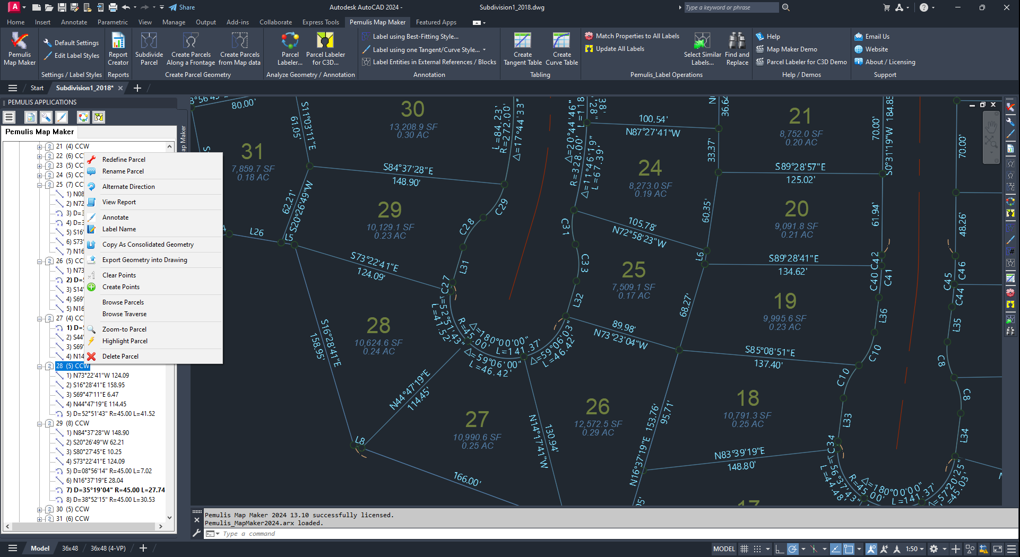Viewport: 1020px width, 557px height.
Task: Select Delete Parcel in context menu
Action: (x=120, y=356)
